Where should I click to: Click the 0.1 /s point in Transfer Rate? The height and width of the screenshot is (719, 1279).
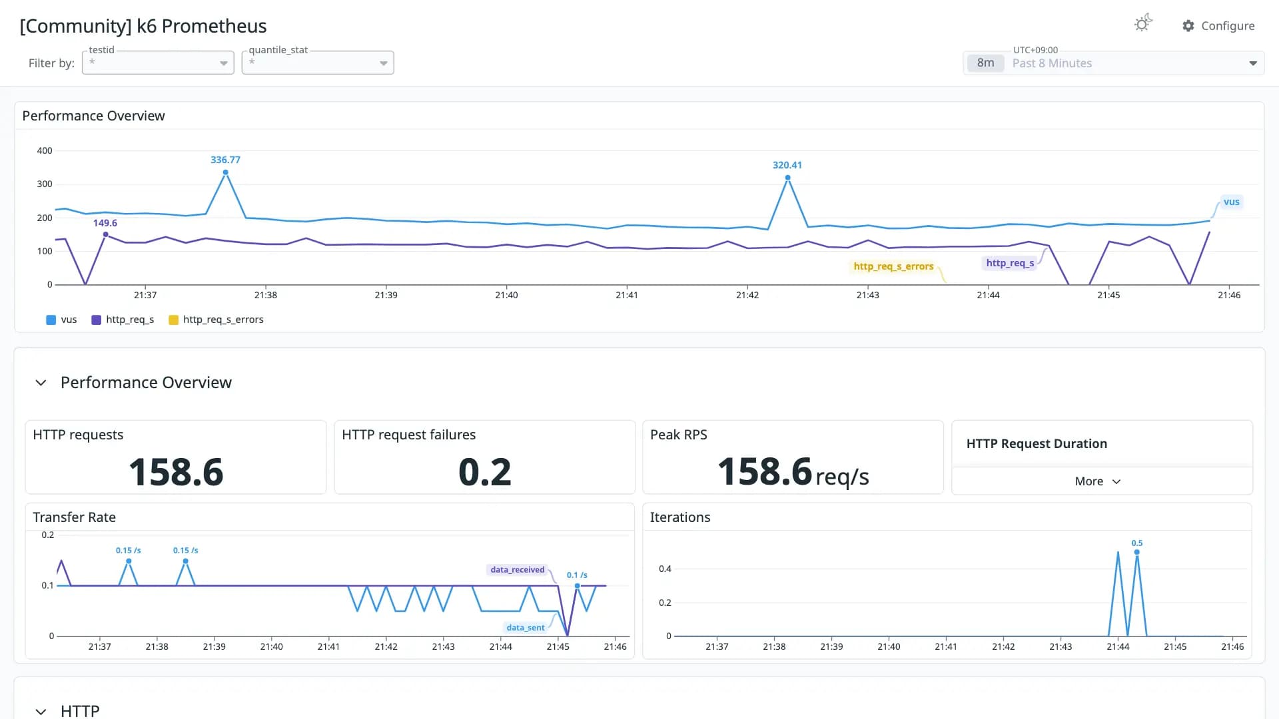[577, 586]
